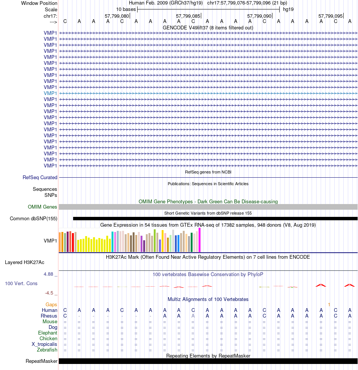
Task: Click the Rhesus alignment row label
Action: coord(49,316)
